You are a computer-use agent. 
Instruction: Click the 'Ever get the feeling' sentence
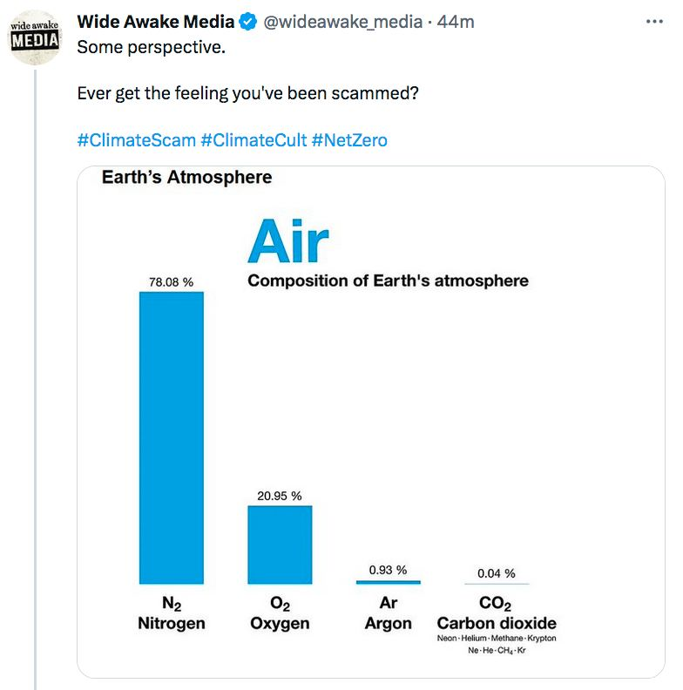click(x=247, y=93)
